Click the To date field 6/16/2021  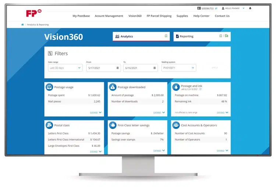141,68
